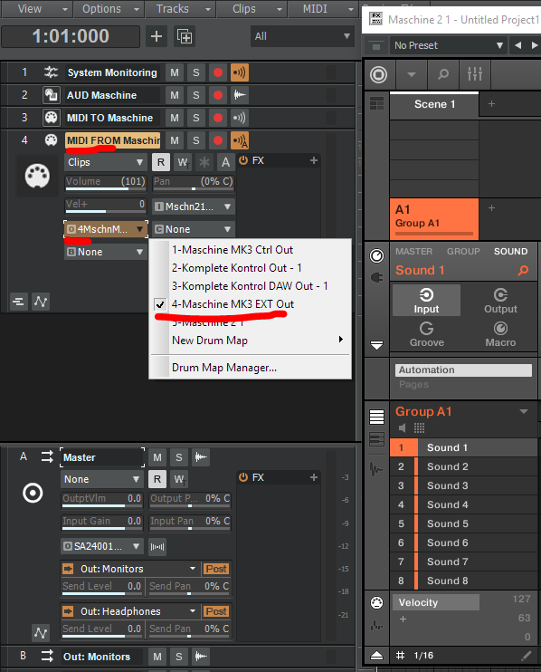Click the pencil icon in Maschine footer
Image resolution: width=541 pixels, height=672 pixels.
tap(526, 656)
